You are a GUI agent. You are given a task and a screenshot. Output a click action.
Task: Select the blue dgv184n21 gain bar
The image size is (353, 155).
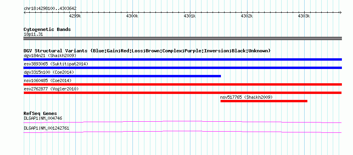click(x=182, y=59)
